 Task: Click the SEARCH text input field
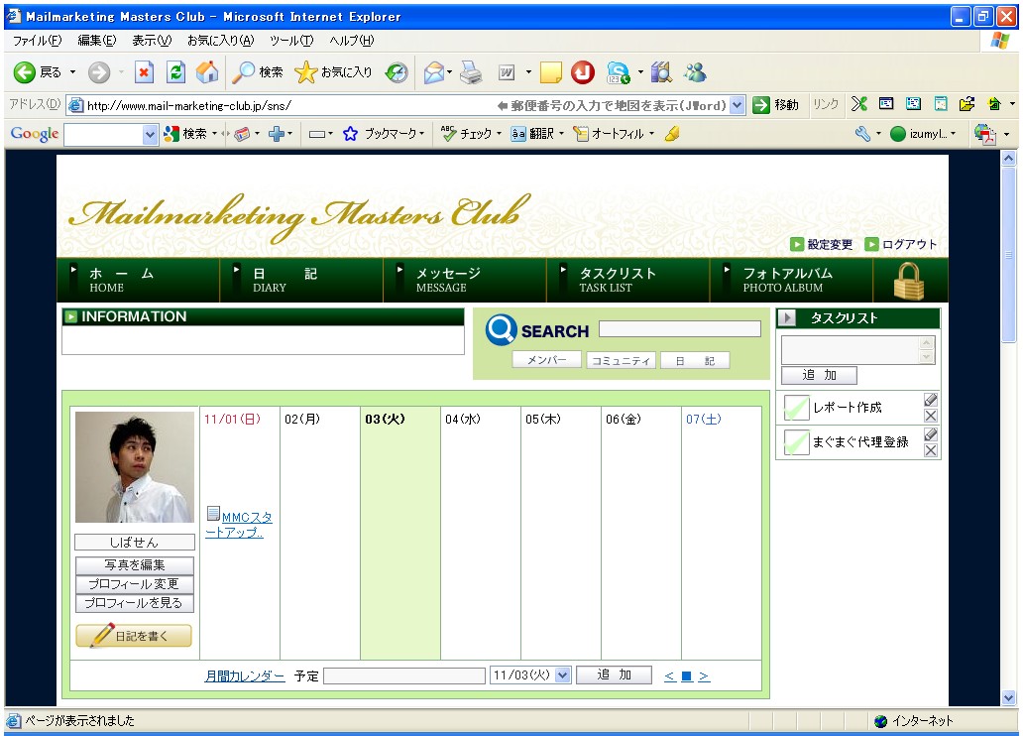tap(680, 328)
